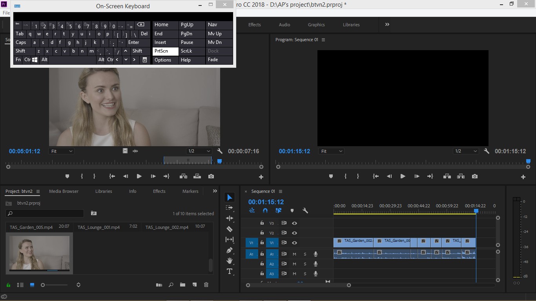
Task: Open Source monitor Fit zoom dropdown
Action: (61, 151)
